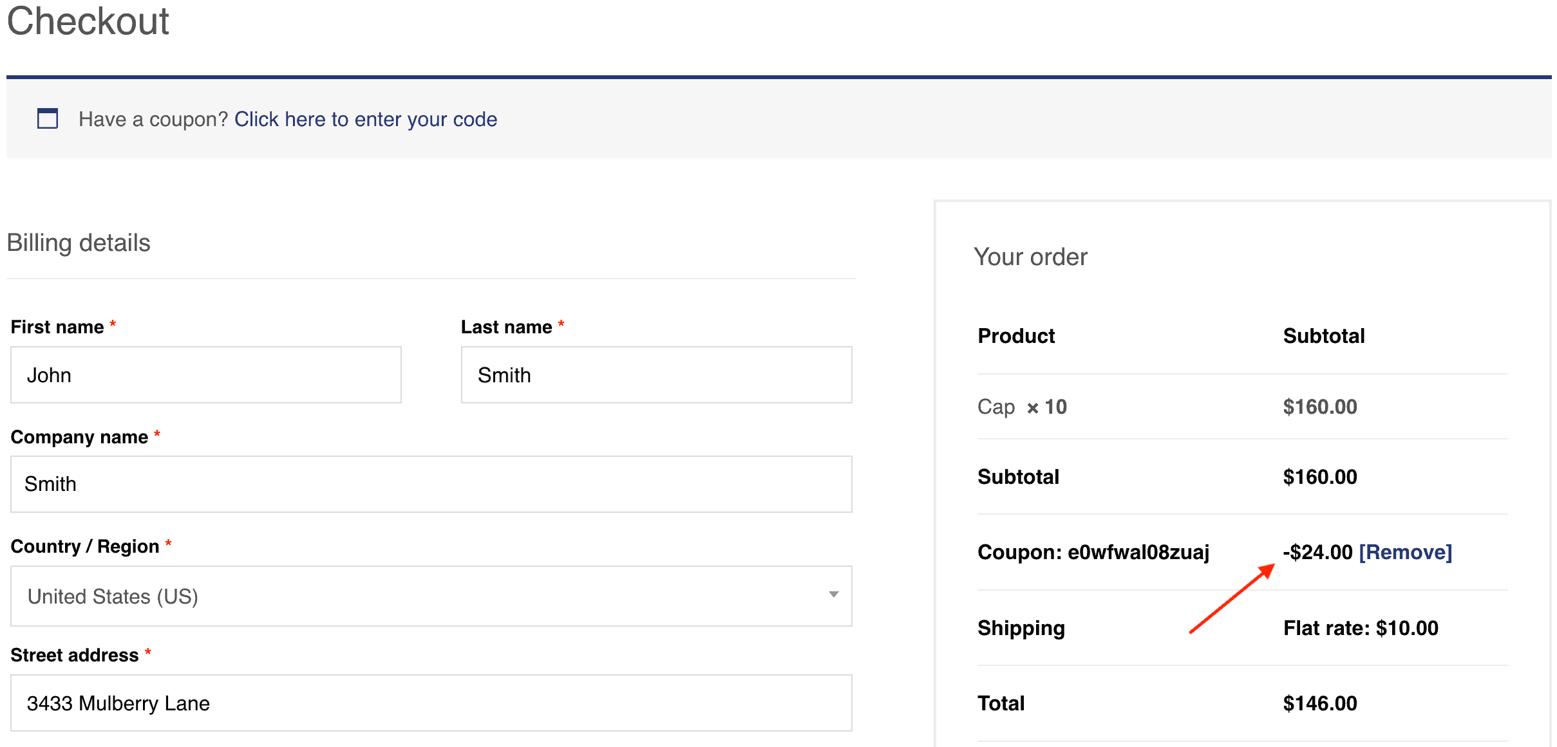Viewport: 1557px width, 747px height.
Task: Click the 'First name' field label
Action: [x=57, y=327]
